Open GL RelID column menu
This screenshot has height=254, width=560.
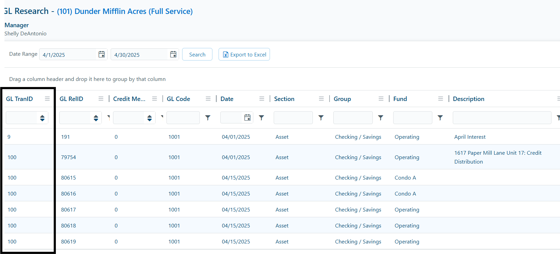point(101,99)
